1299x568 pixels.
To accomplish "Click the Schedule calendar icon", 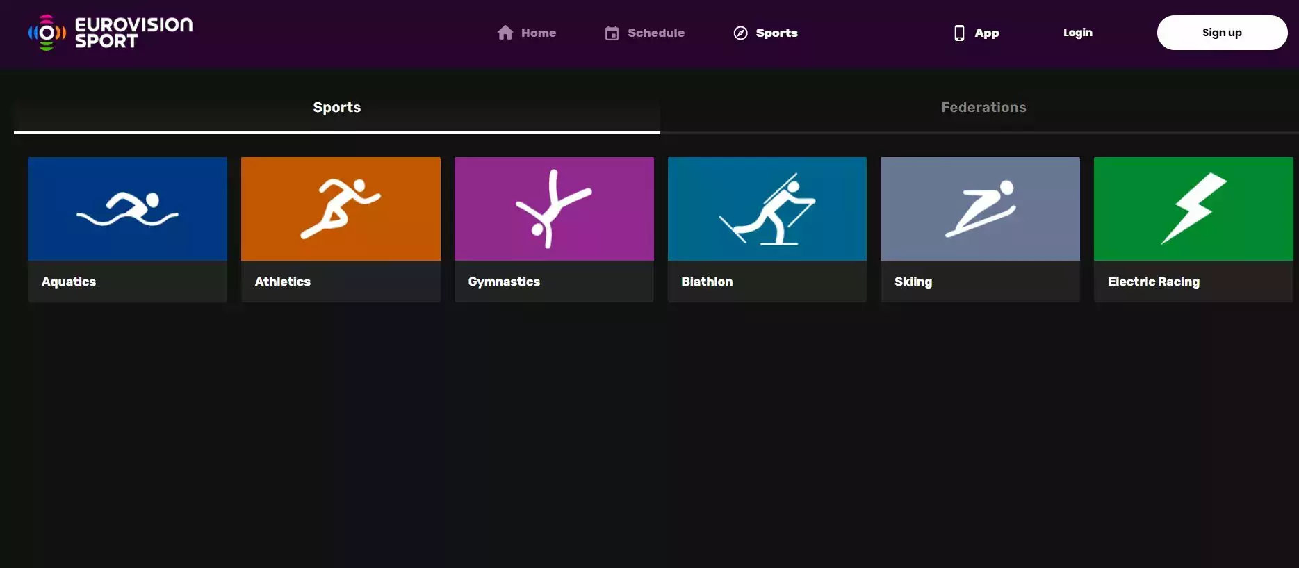I will [x=612, y=33].
